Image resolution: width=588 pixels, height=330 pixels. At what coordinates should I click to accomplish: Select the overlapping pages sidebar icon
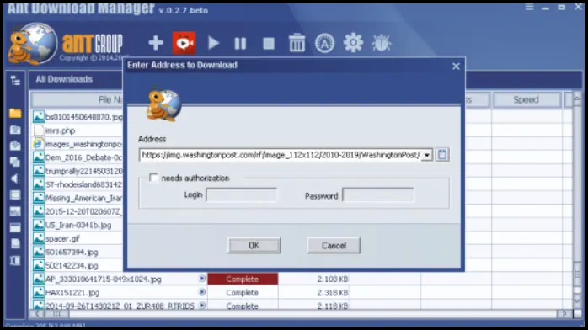click(15, 162)
